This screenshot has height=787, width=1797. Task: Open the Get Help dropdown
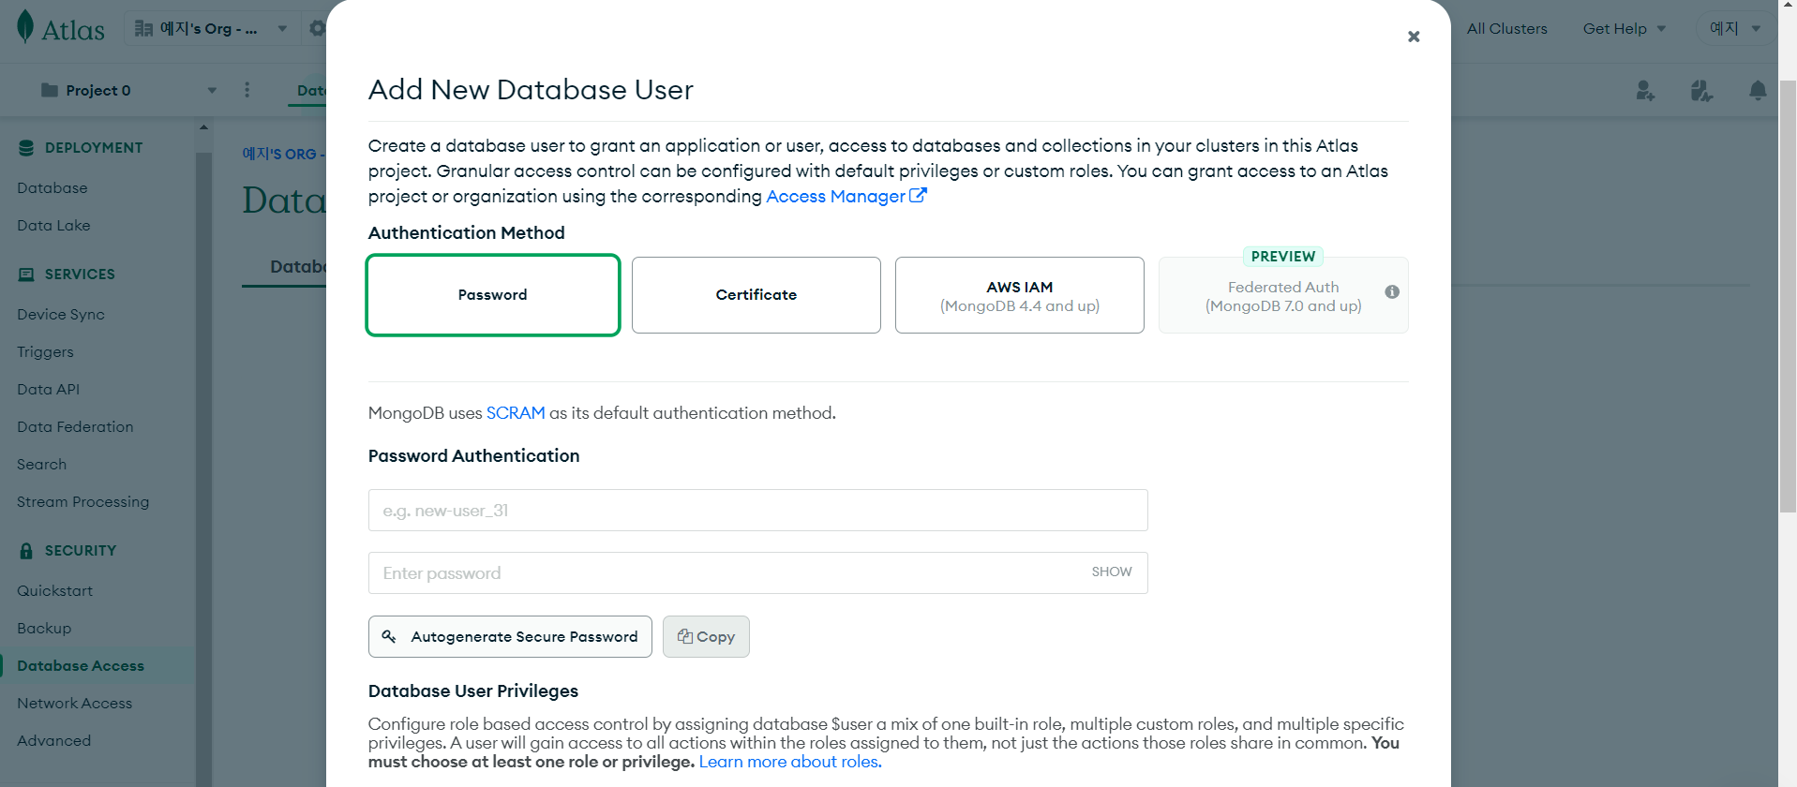pyautogui.click(x=1625, y=29)
